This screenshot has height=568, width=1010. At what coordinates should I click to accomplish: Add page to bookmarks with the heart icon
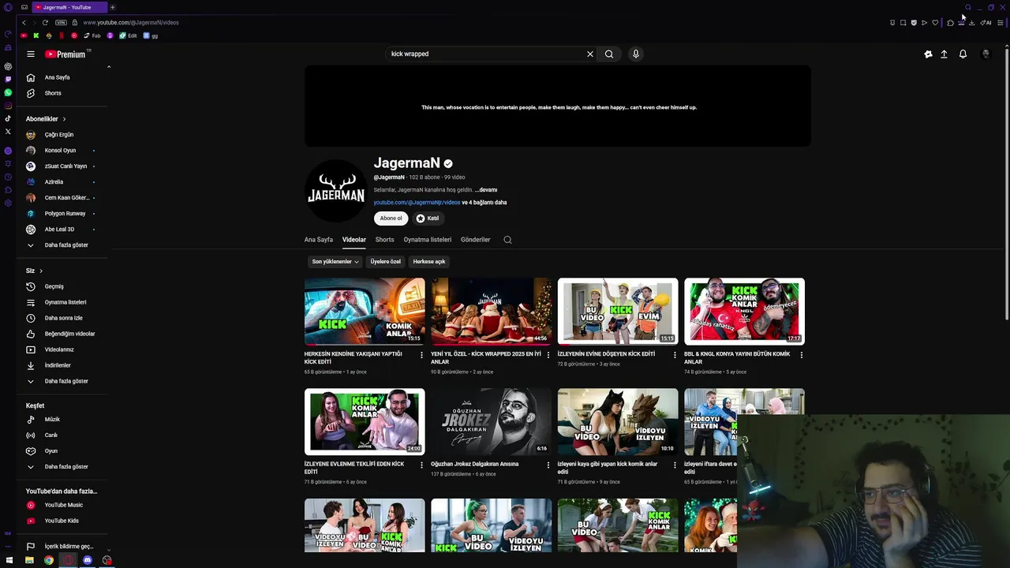pos(935,22)
